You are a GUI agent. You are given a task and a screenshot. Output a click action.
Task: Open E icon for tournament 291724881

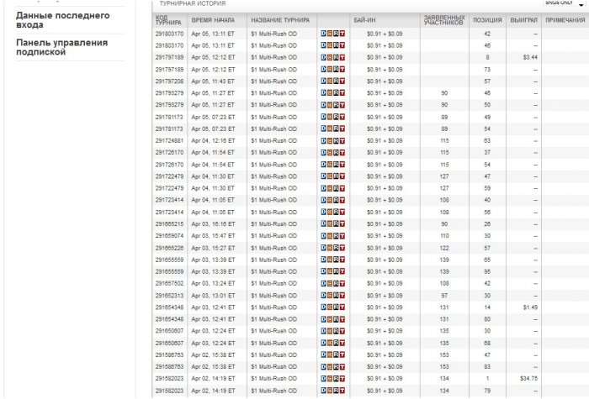pos(330,140)
